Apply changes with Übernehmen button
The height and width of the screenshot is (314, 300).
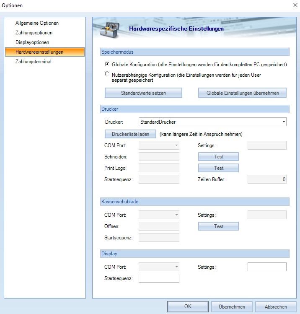pyautogui.click(x=231, y=306)
